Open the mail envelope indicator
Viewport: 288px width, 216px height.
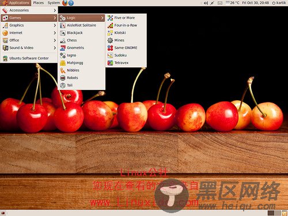(220, 3)
